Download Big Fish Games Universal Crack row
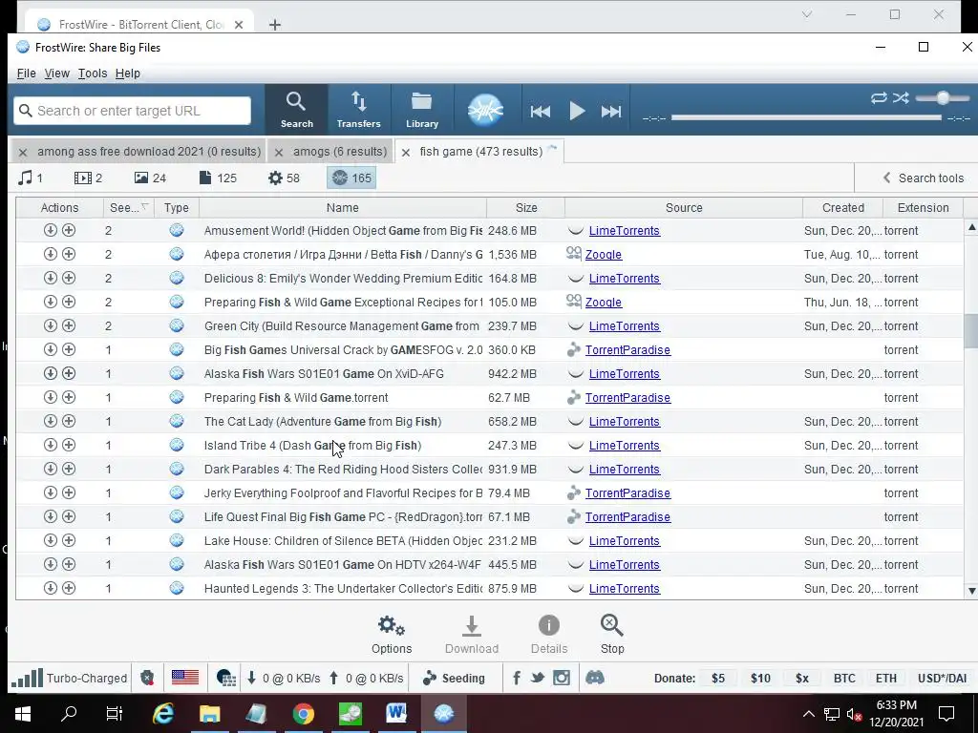 tap(51, 349)
